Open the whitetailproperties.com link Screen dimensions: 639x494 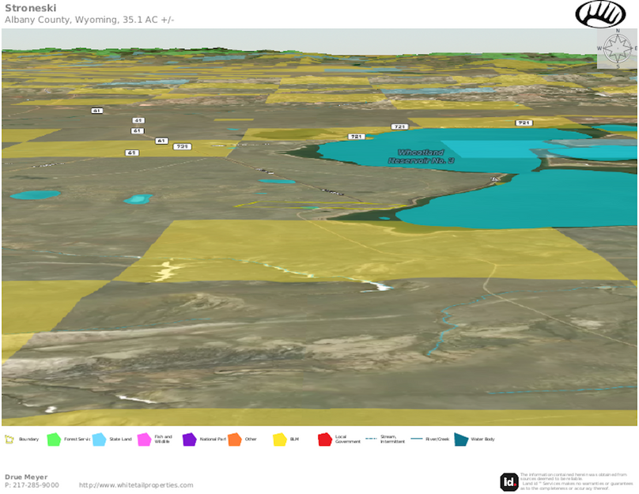pyautogui.click(x=135, y=485)
